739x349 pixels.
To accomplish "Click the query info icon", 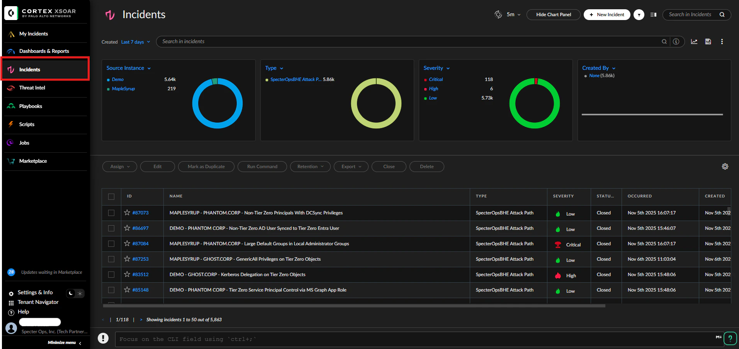I will [x=676, y=42].
